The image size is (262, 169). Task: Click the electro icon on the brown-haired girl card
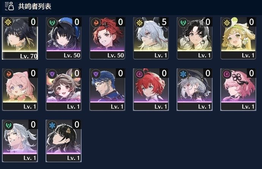click(52, 74)
